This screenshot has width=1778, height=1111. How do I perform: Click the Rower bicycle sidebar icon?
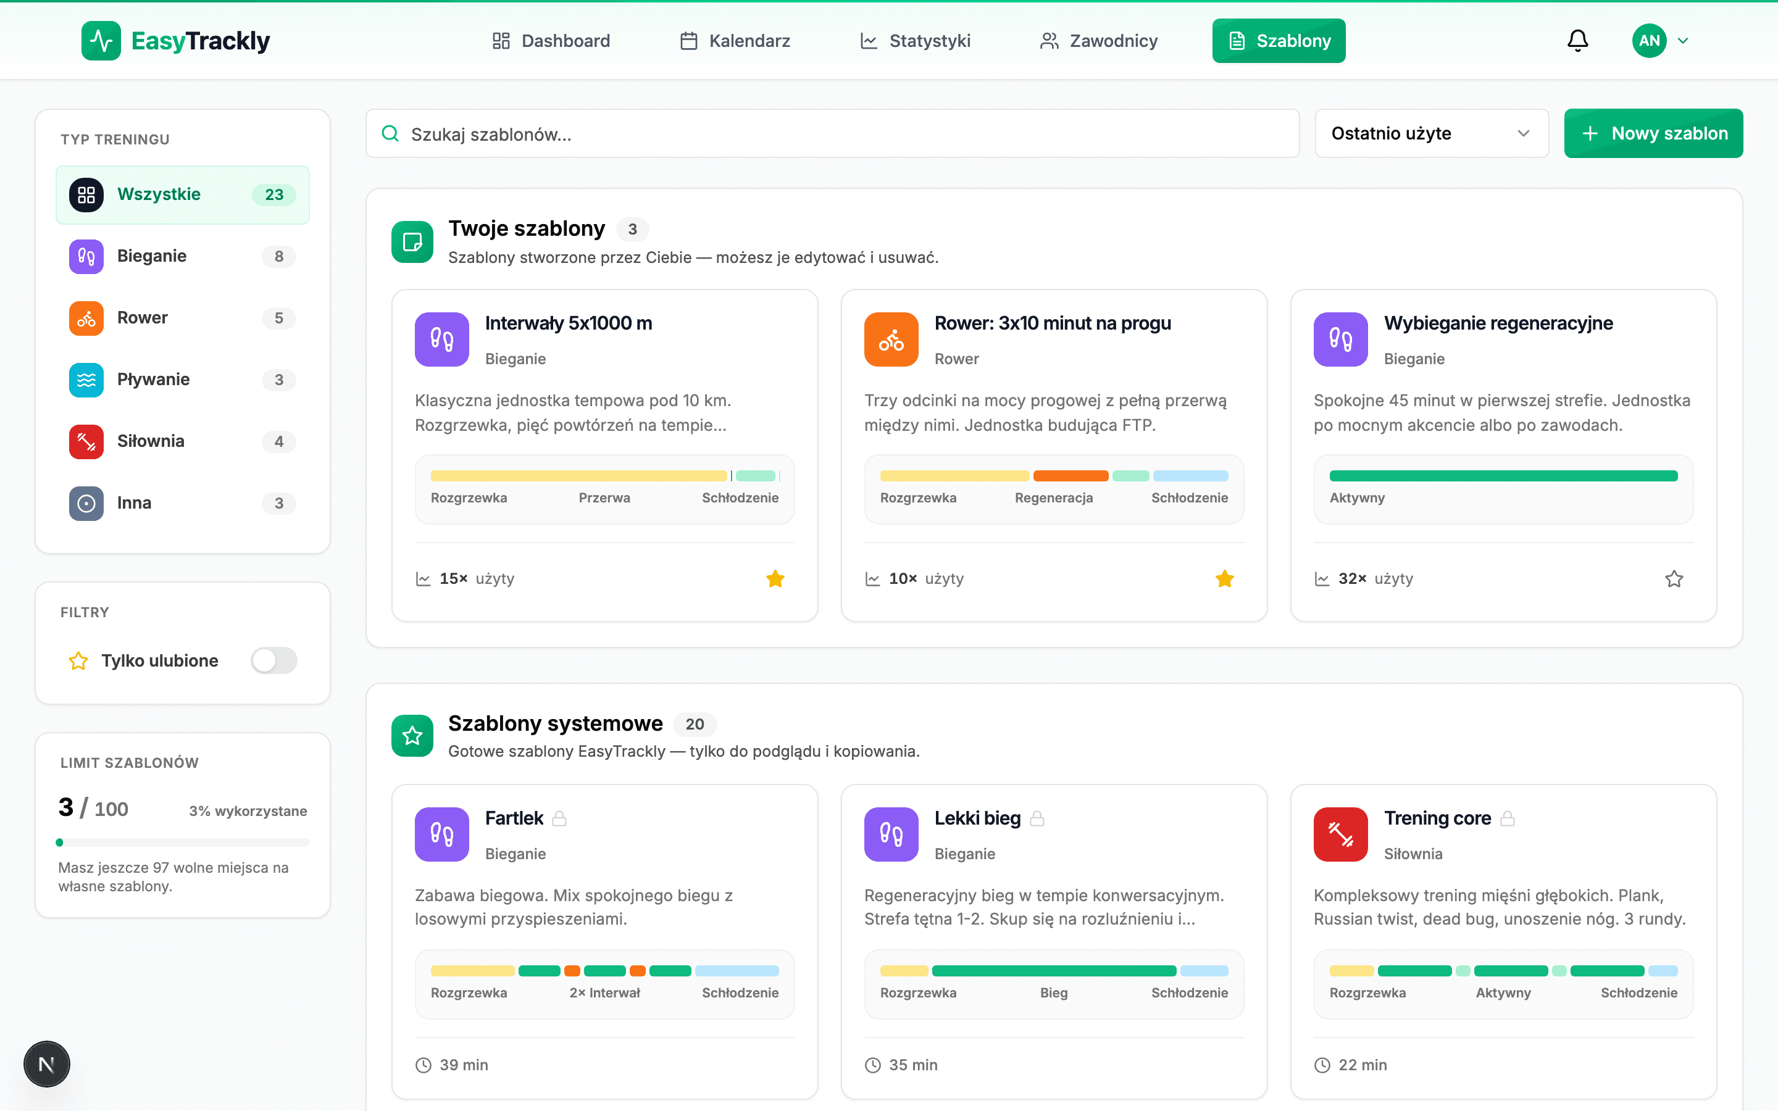pyautogui.click(x=86, y=318)
